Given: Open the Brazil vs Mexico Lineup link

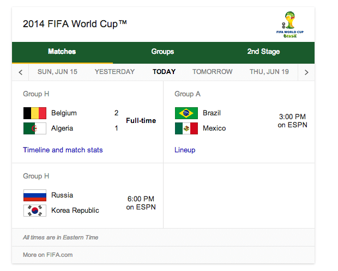Looking at the screenshot, I should [185, 150].
